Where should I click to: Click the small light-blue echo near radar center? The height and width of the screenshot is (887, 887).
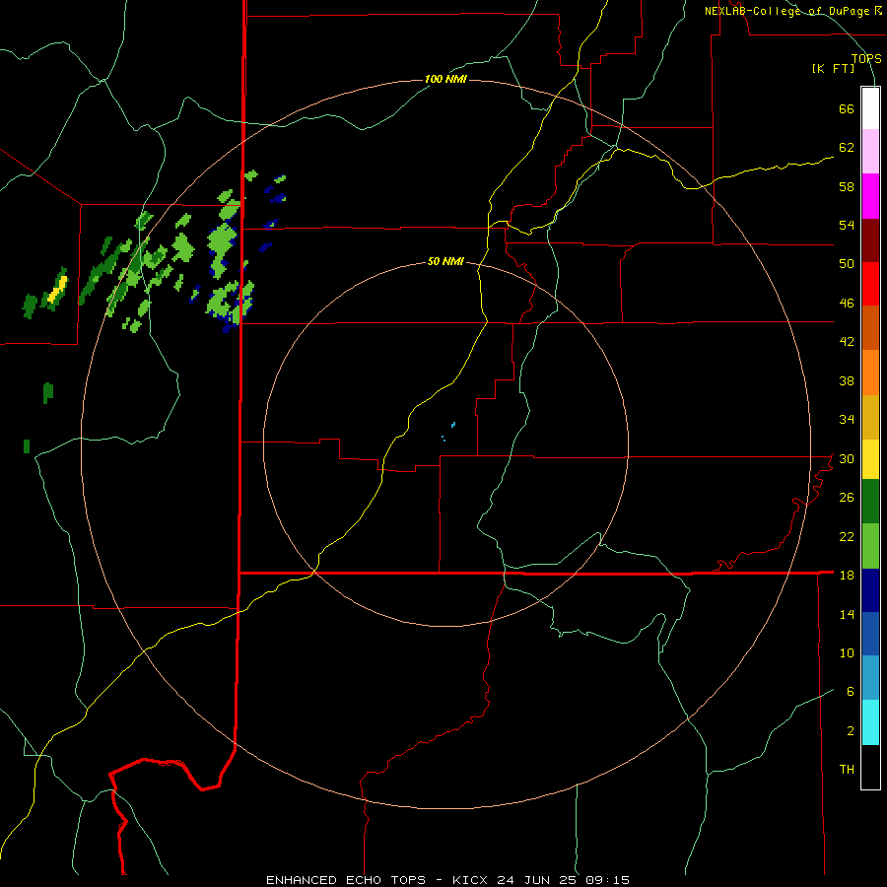click(x=453, y=424)
